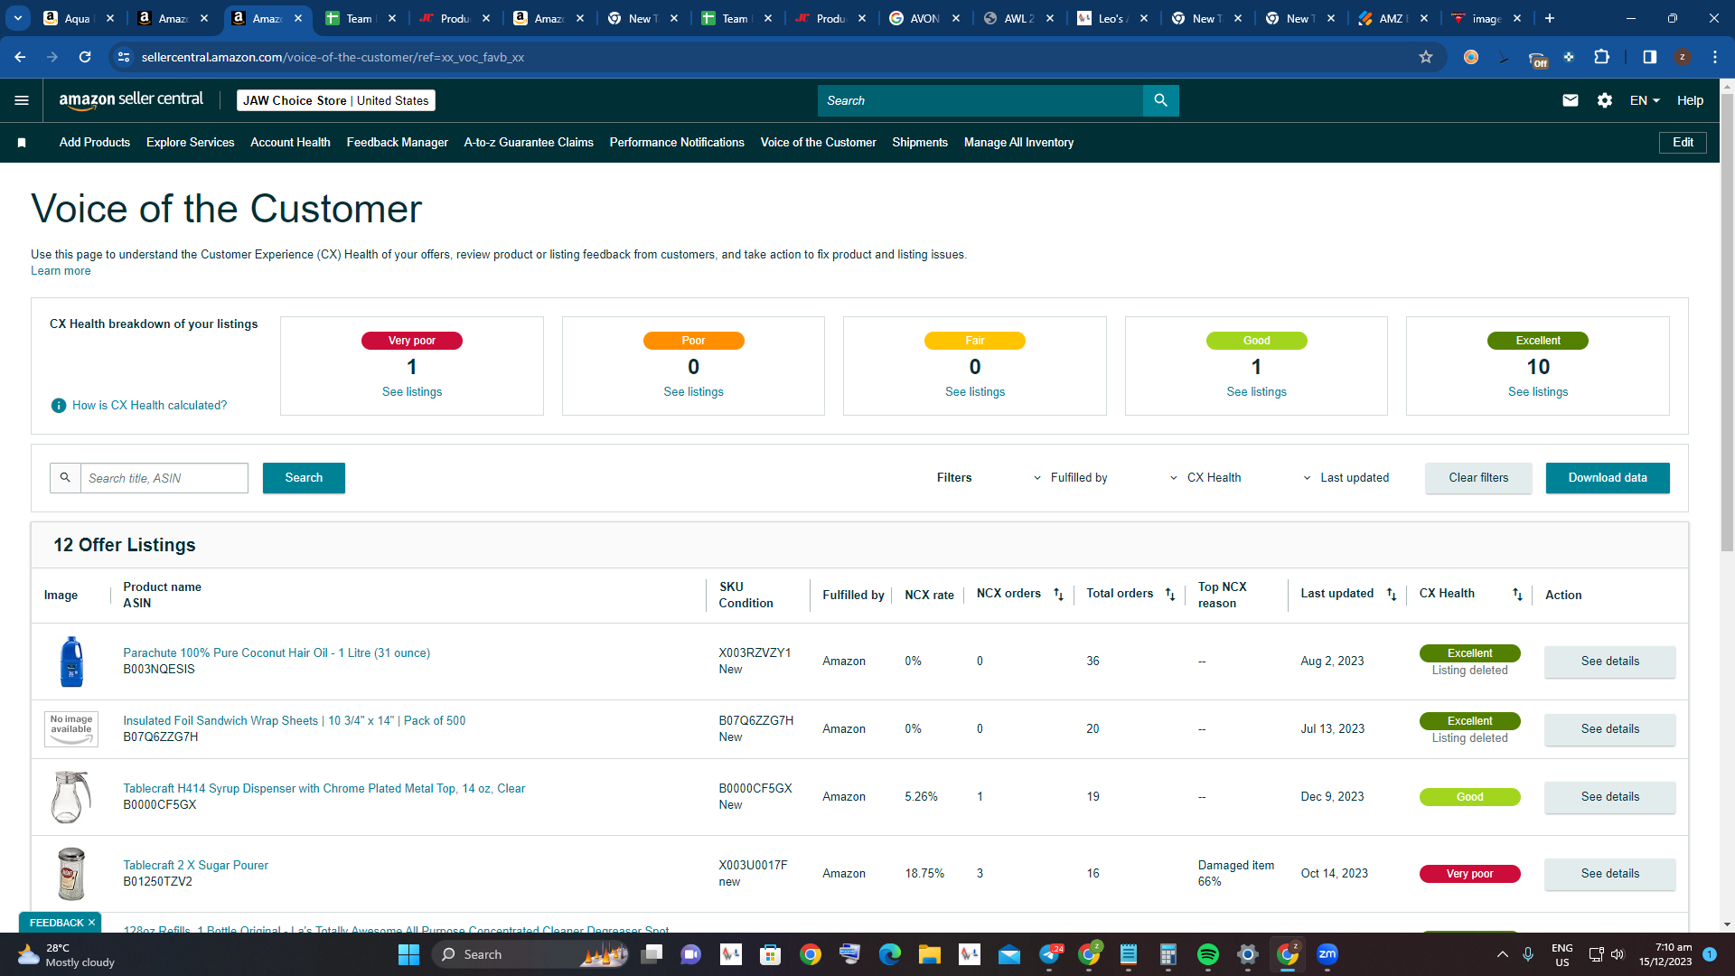
Task: Click the Edit button in navigation bar
Action: pyautogui.click(x=1683, y=143)
